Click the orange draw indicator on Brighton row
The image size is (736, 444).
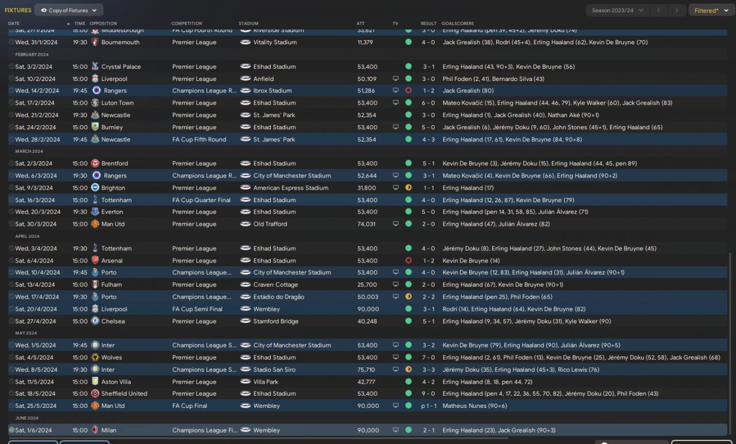point(408,188)
